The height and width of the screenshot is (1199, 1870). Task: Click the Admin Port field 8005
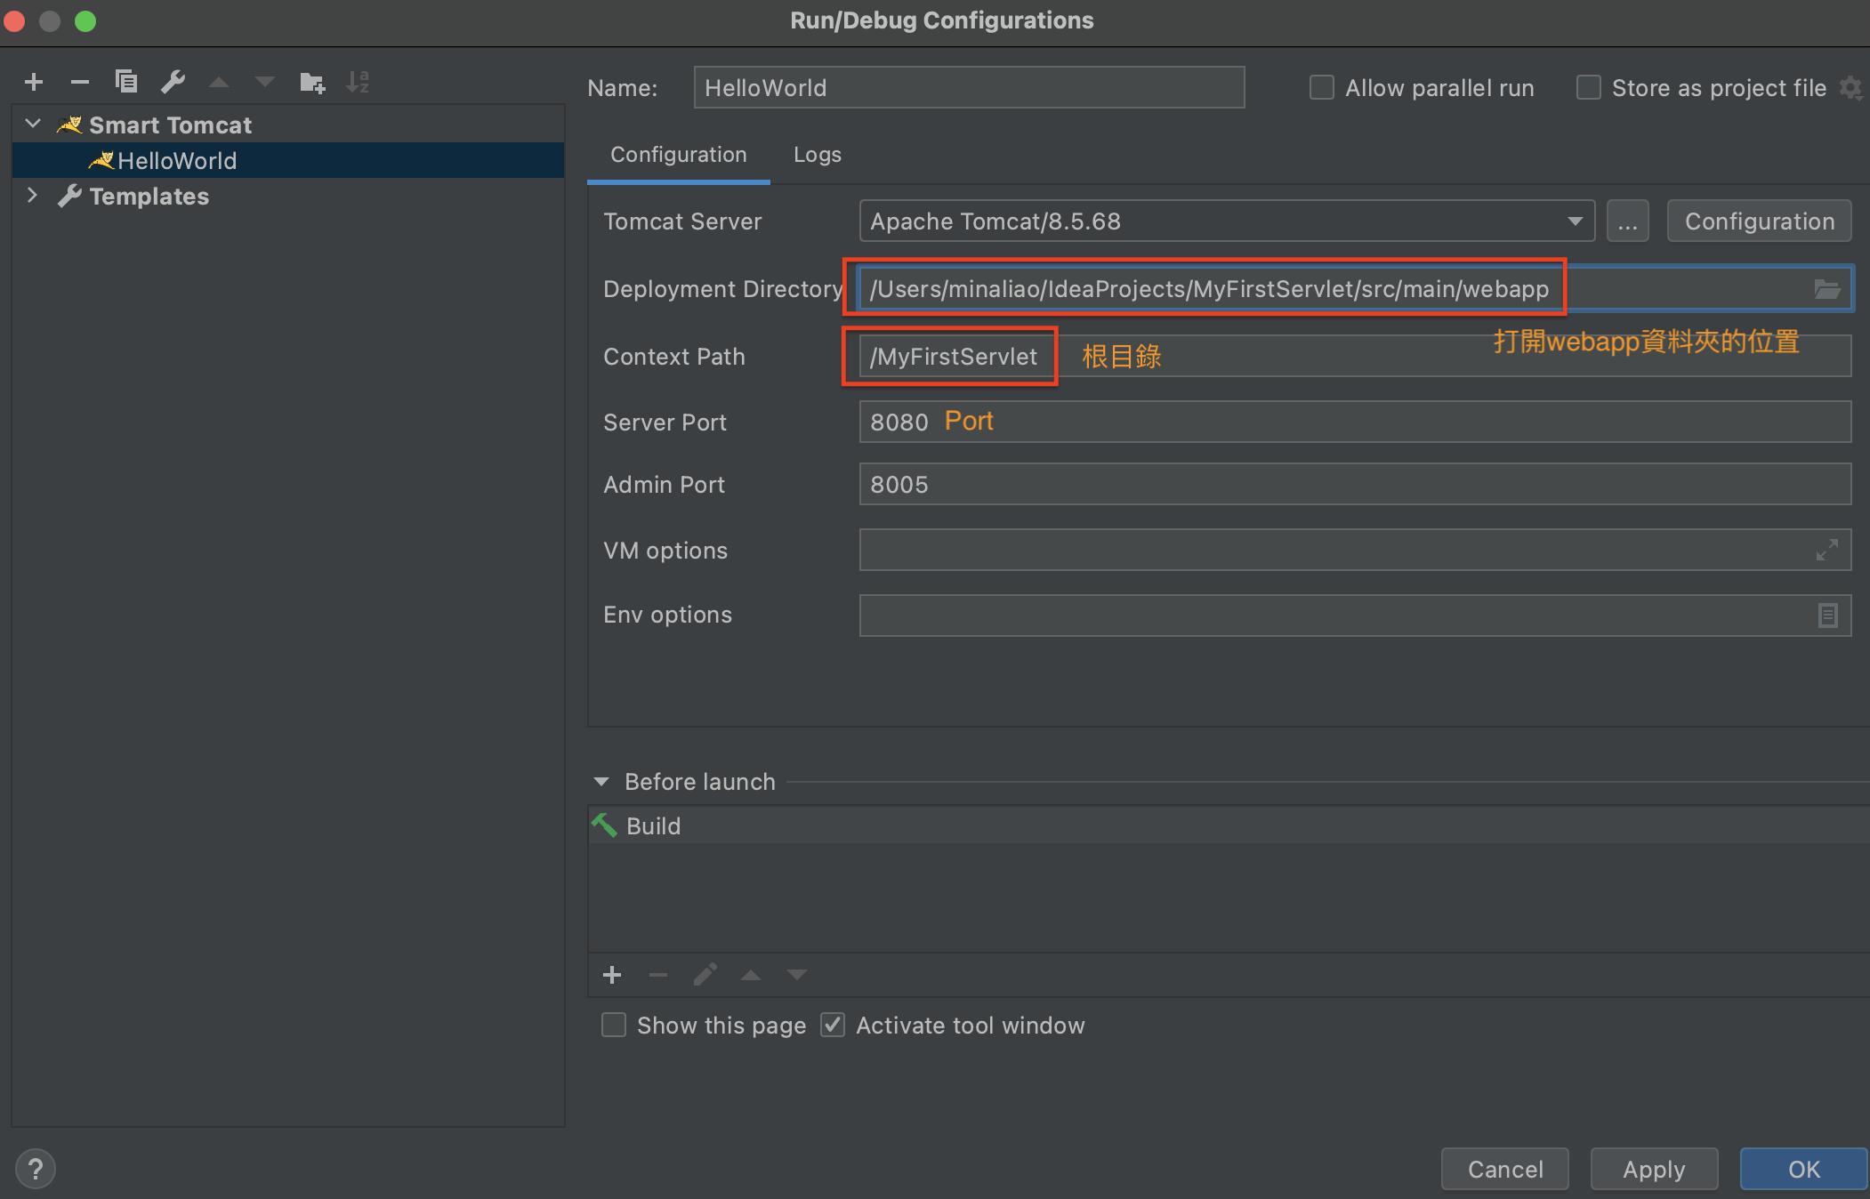[x=1355, y=484]
